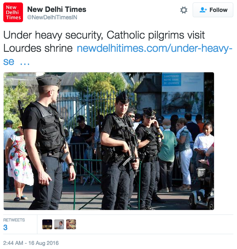Viewport: 237px width, 249px height.
Task: Click the first retweeter avatar with night scene
Action: tap(47, 224)
